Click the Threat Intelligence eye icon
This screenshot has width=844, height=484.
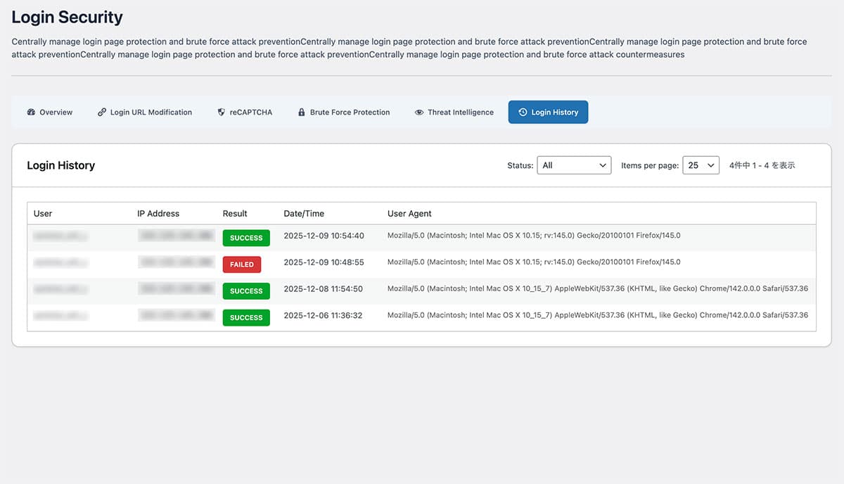(x=419, y=113)
